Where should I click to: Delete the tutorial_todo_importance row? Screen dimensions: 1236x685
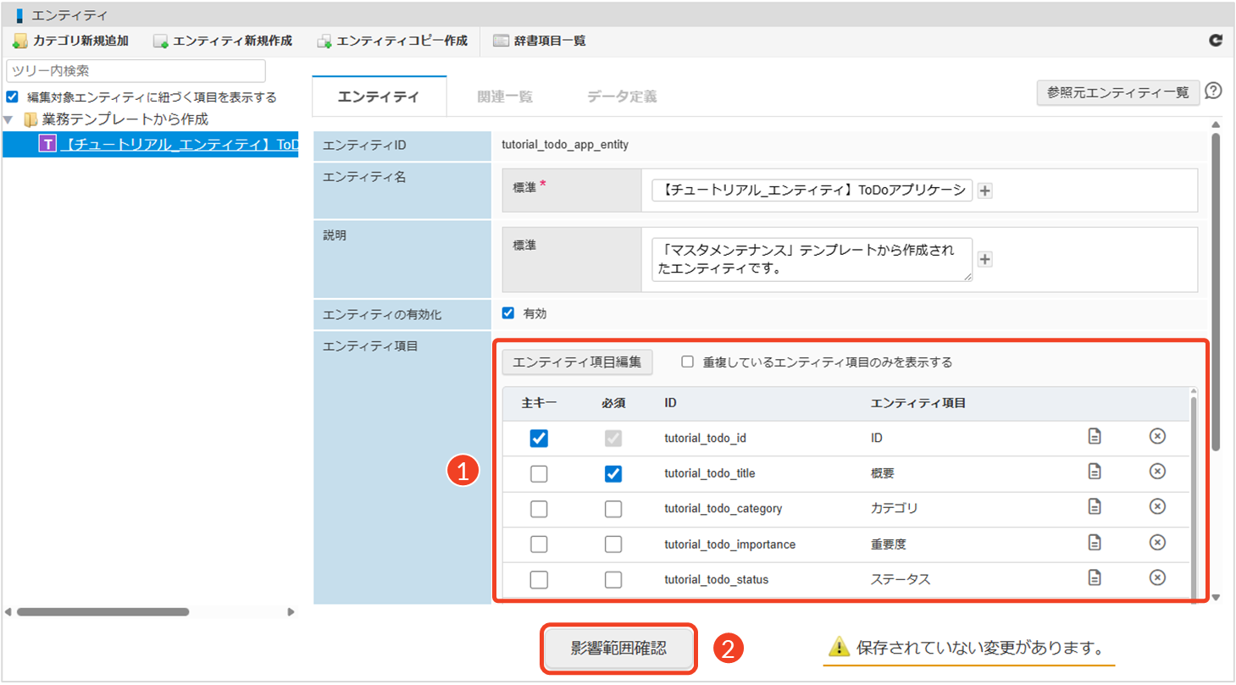click(x=1157, y=542)
